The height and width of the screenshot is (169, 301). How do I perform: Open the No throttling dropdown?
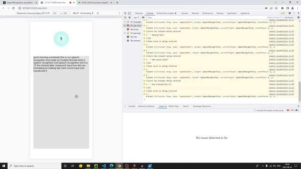pos(87,13)
